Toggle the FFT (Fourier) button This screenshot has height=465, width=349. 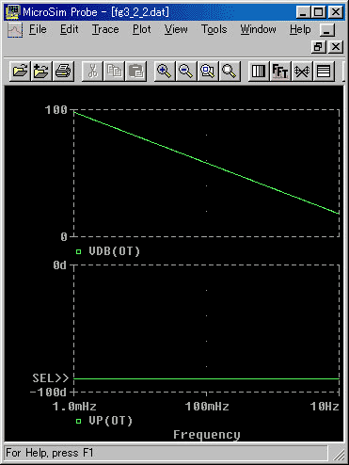click(280, 71)
